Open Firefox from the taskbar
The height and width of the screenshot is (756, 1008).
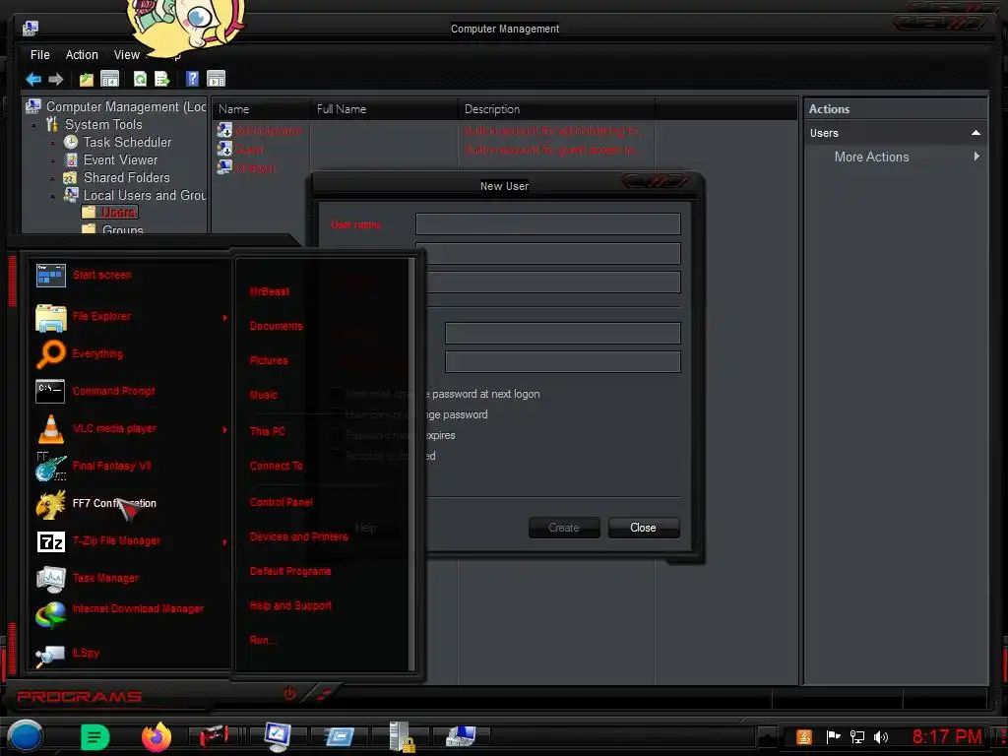[x=157, y=736]
